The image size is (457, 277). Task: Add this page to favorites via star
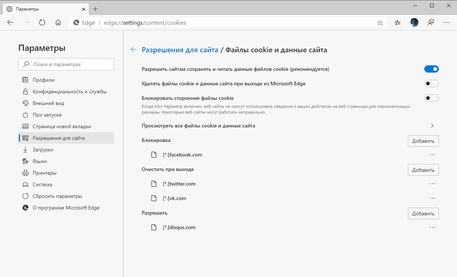pyautogui.click(x=380, y=22)
